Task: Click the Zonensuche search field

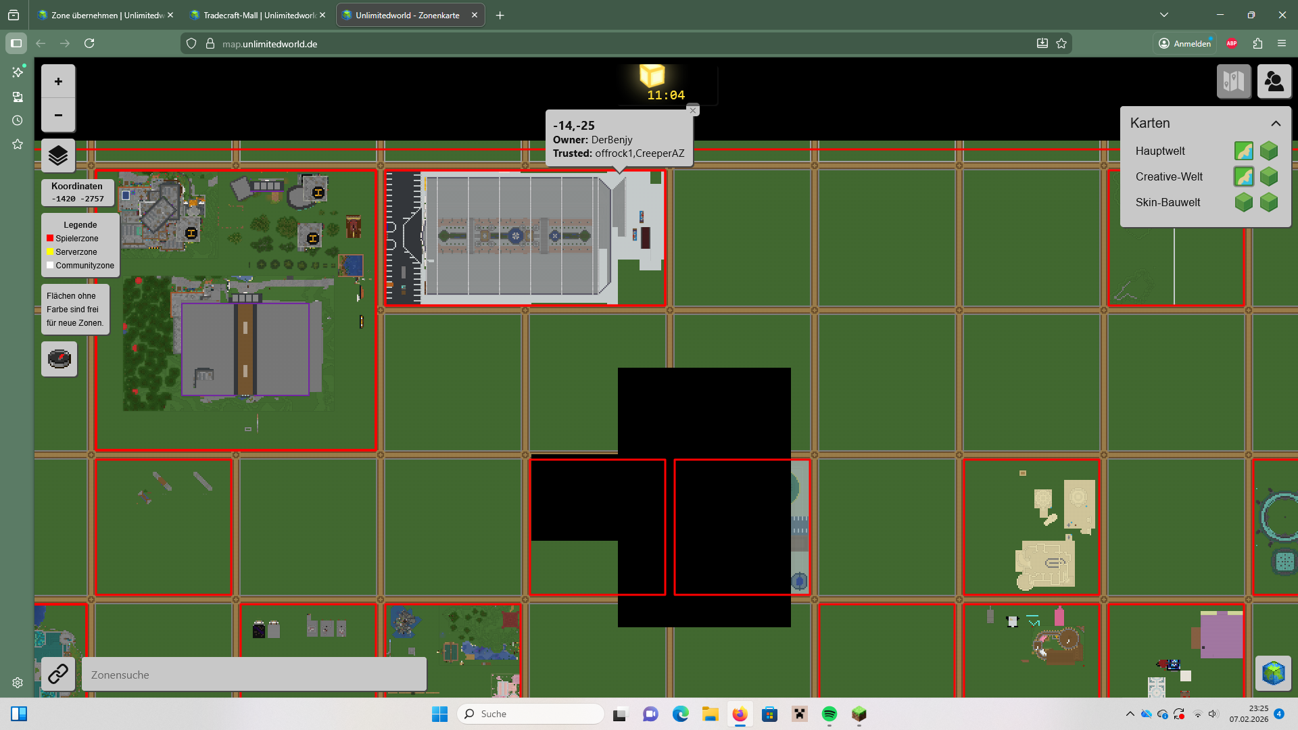Action: point(254,675)
